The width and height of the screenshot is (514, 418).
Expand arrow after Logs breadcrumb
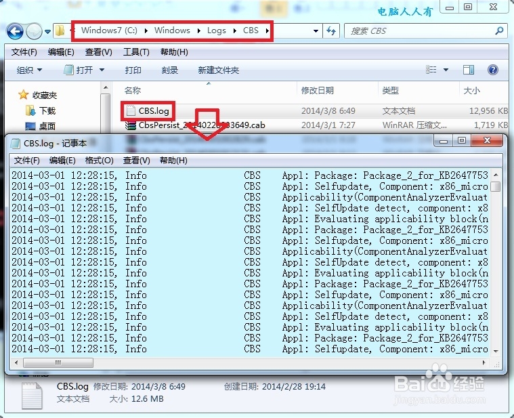235,30
